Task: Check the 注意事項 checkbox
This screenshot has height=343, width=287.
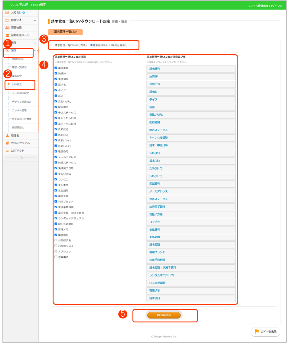Action: [56, 257]
